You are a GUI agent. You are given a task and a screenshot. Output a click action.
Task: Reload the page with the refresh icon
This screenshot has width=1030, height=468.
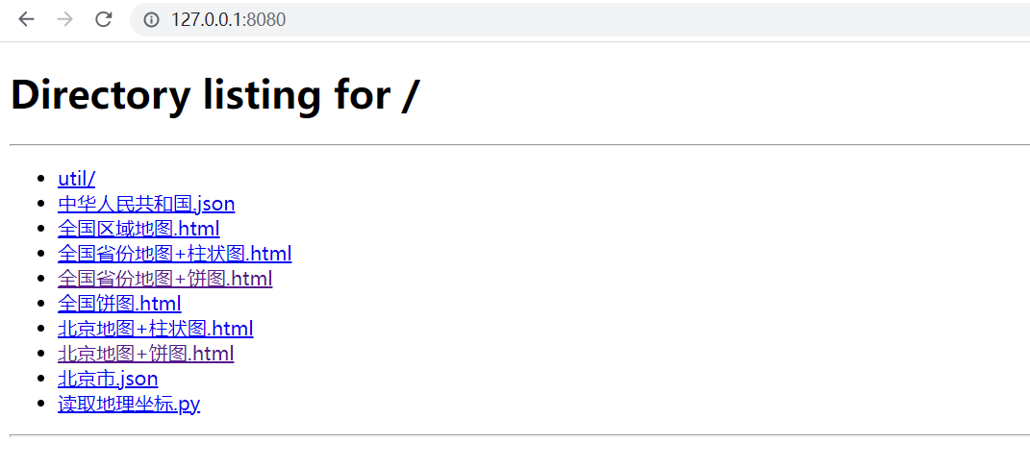click(x=103, y=19)
